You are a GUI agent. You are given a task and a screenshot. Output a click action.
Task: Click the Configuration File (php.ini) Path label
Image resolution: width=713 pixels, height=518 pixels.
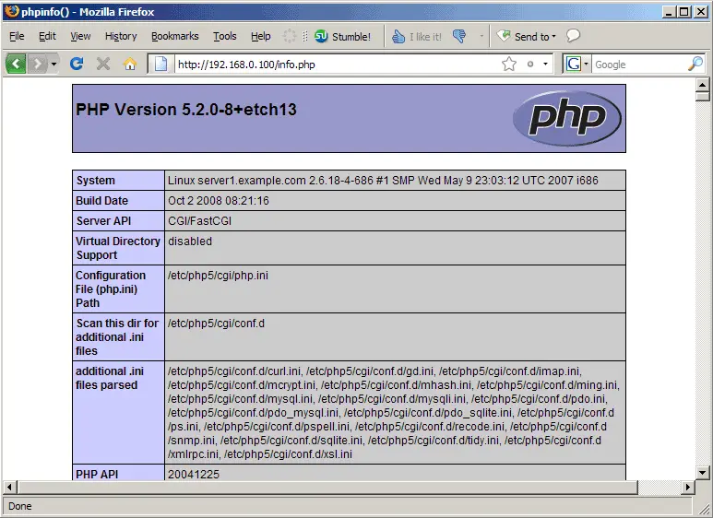pos(111,289)
